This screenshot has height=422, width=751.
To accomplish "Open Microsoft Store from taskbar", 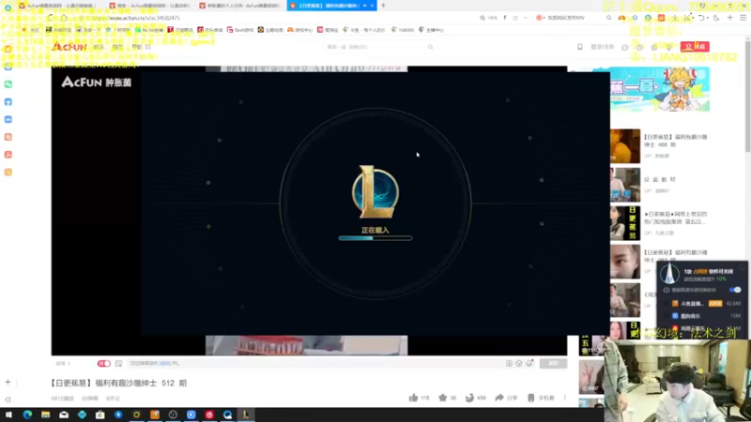I will pos(100,414).
